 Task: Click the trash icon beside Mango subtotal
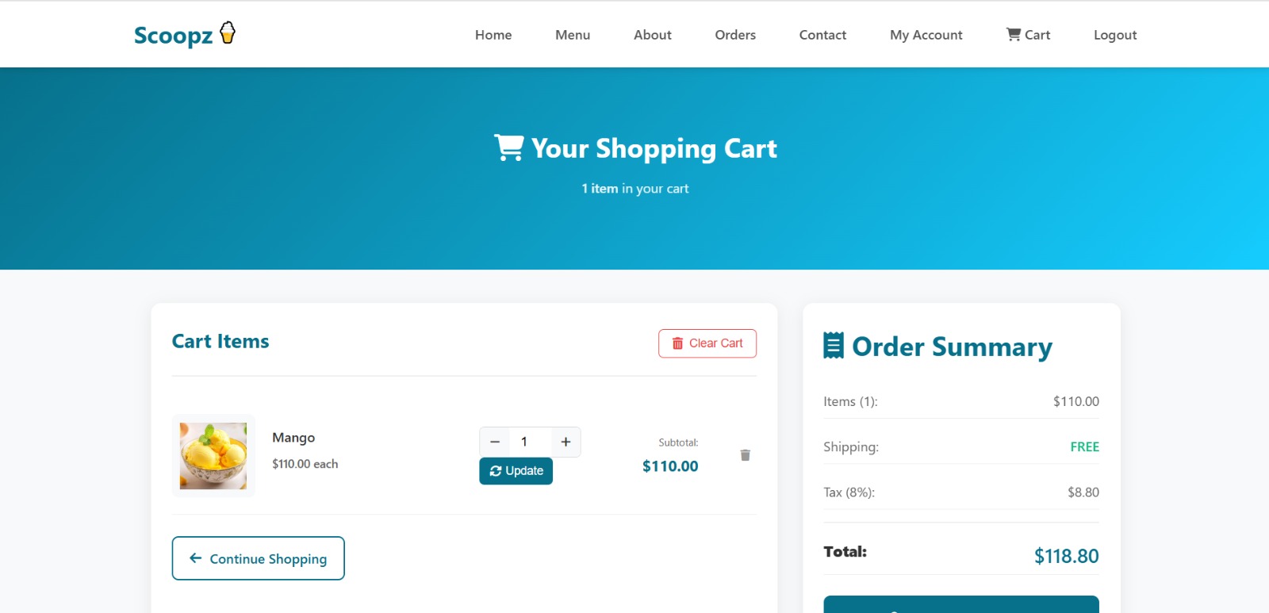745,455
